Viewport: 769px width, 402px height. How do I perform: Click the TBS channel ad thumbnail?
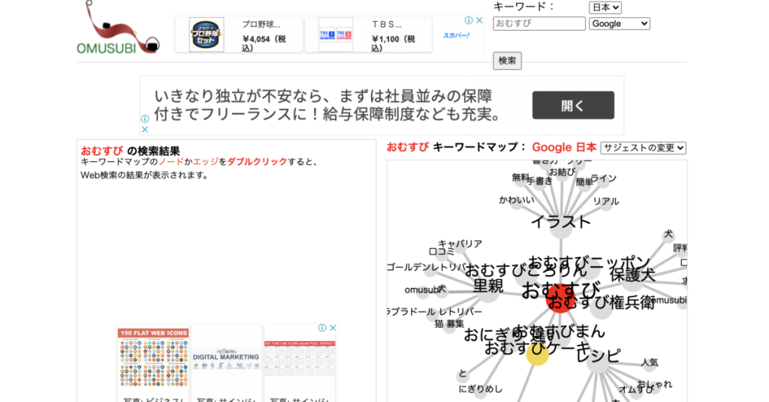336,34
